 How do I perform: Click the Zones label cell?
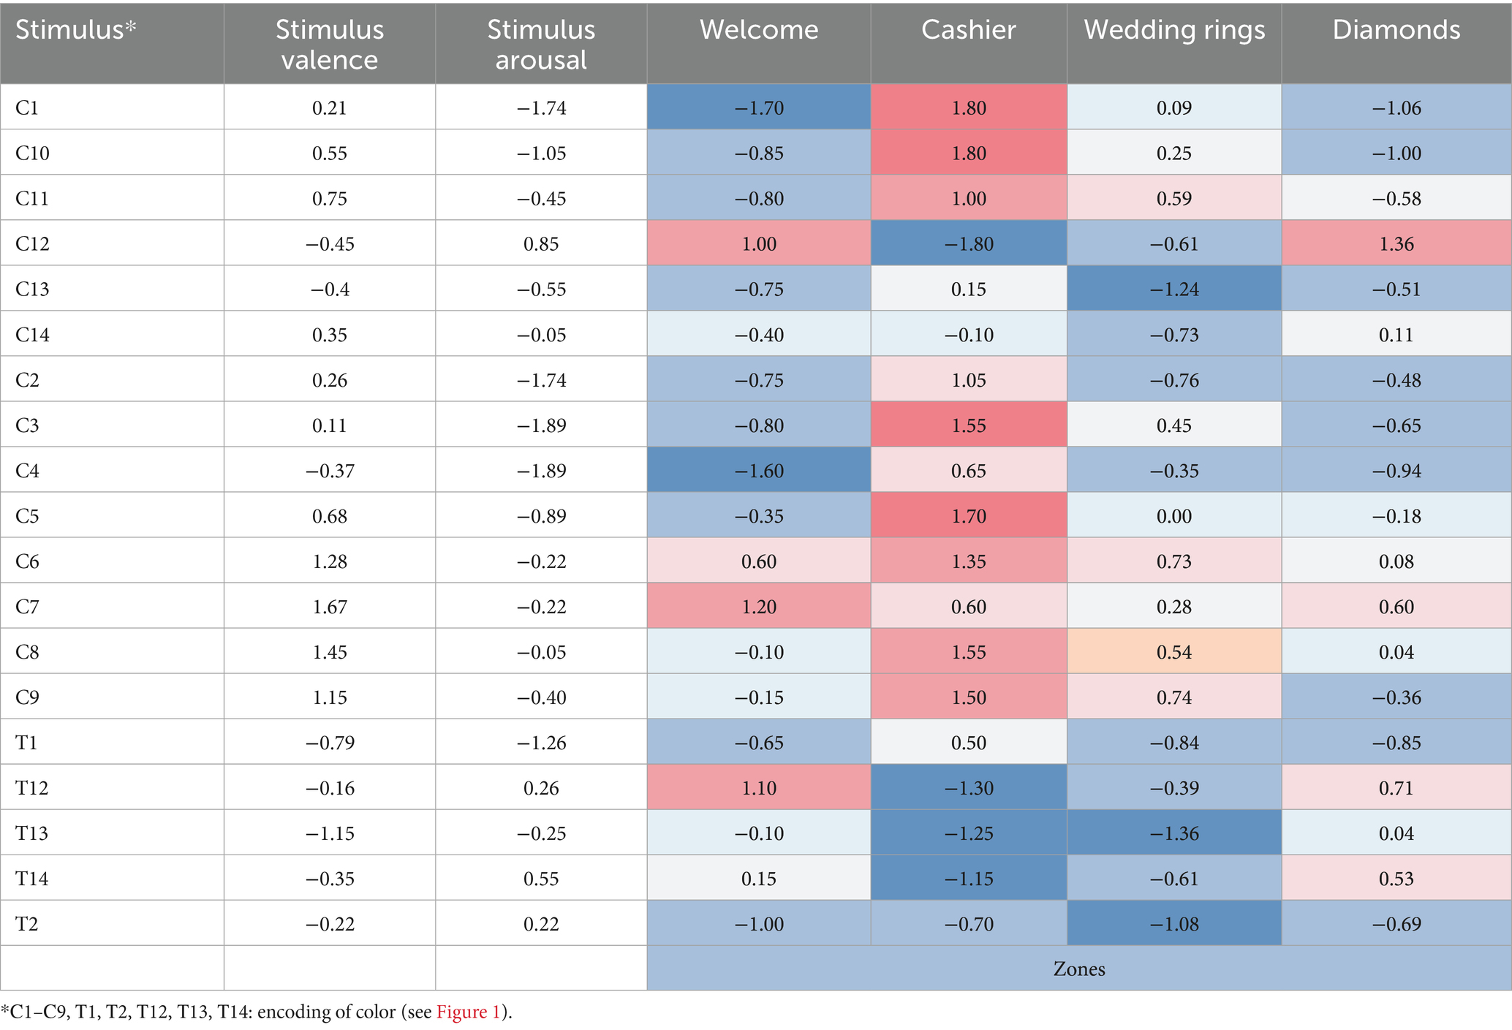tap(1078, 969)
